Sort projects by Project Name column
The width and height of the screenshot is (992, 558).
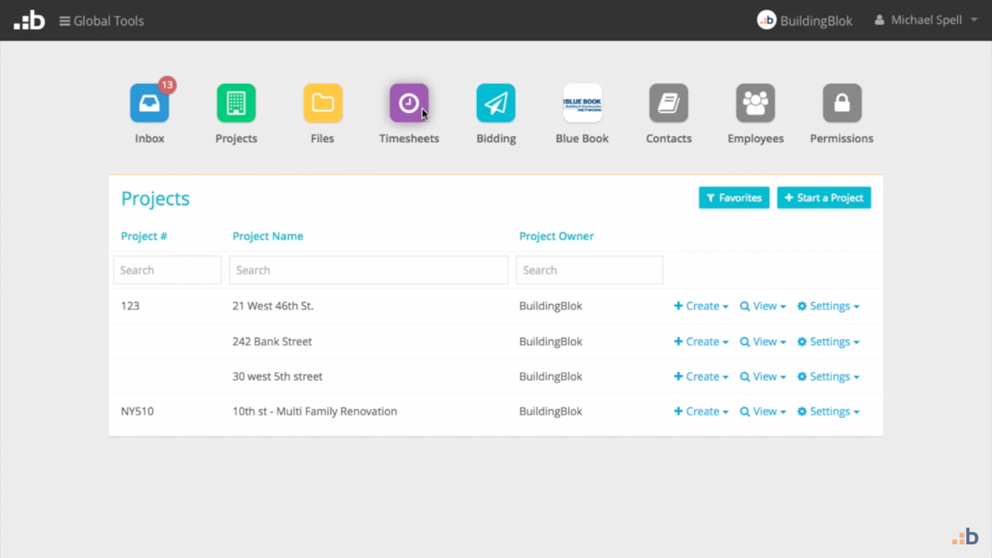pos(268,236)
